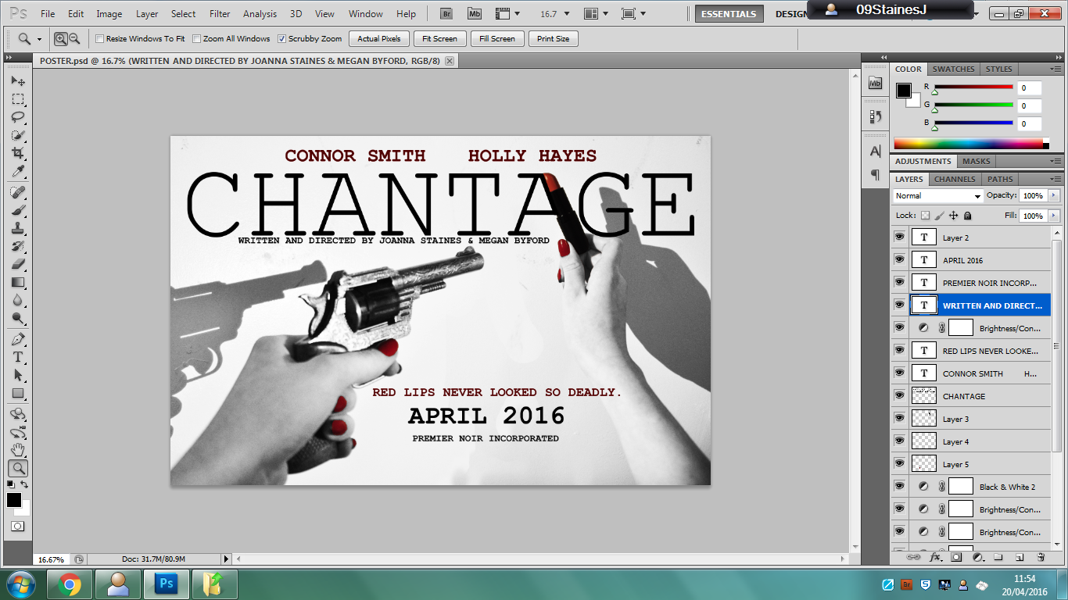This screenshot has width=1068, height=600.
Task: Open the Filter menu
Action: click(x=221, y=13)
